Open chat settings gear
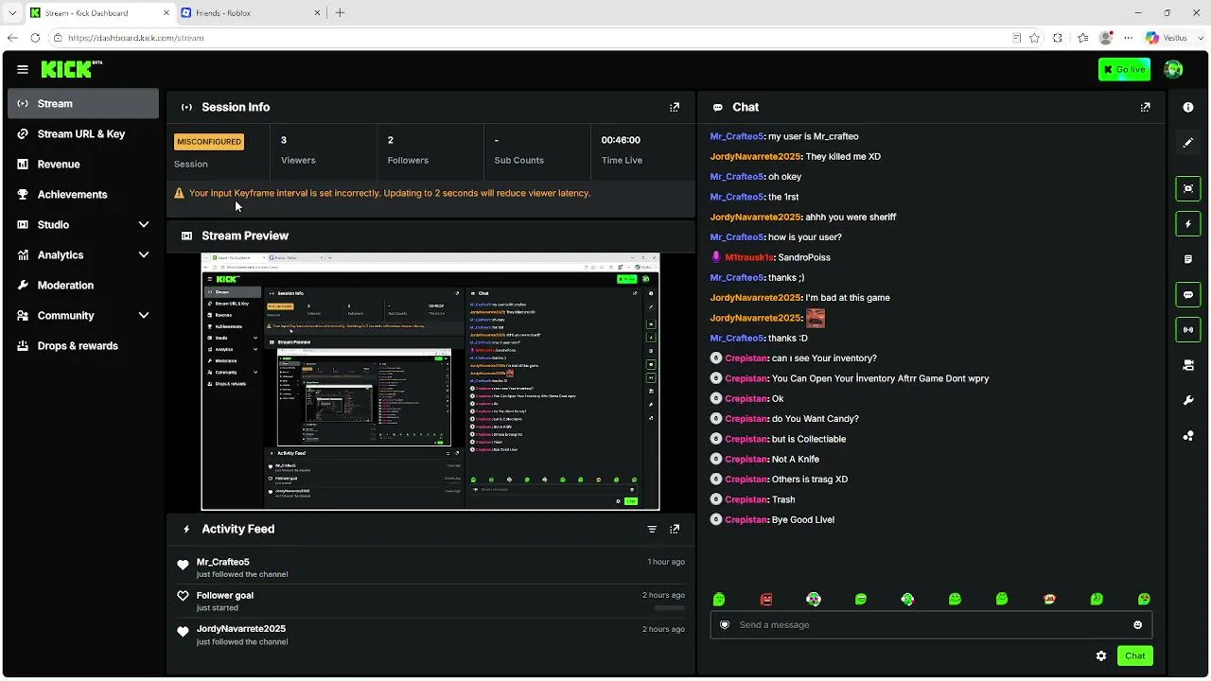This screenshot has width=1211, height=681. tap(1101, 655)
